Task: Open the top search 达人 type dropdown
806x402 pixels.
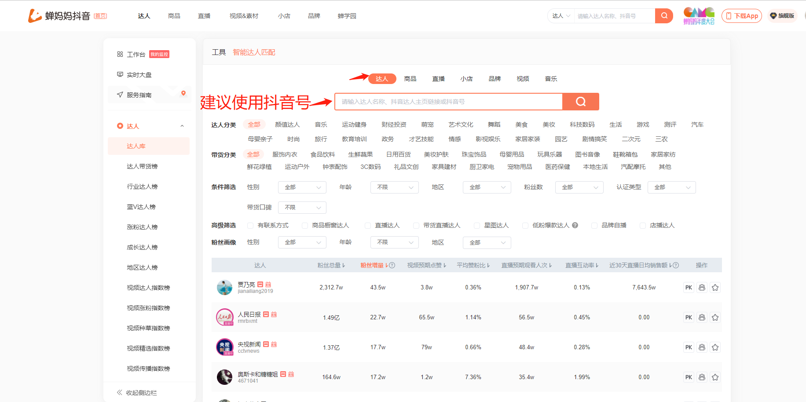Action: coord(561,16)
